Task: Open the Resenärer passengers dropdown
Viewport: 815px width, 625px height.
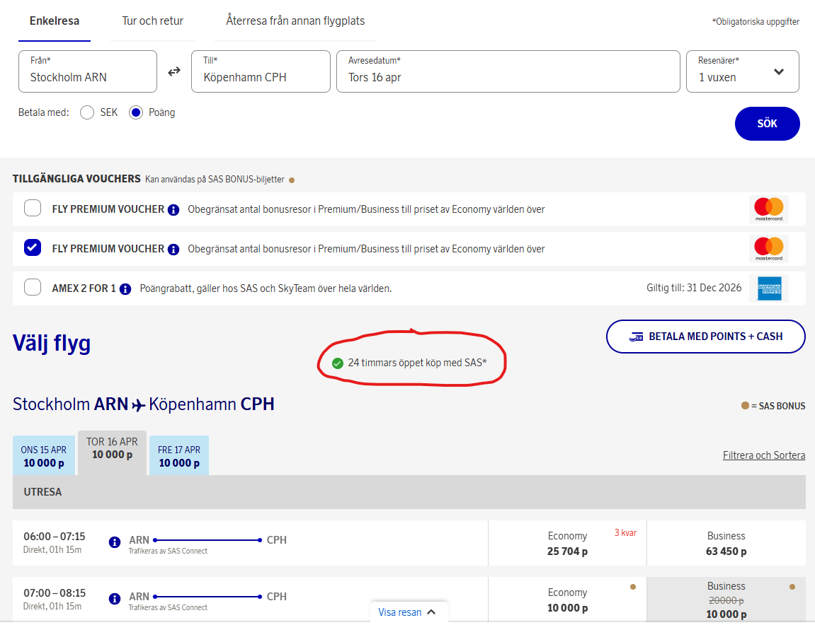Action: click(x=742, y=71)
